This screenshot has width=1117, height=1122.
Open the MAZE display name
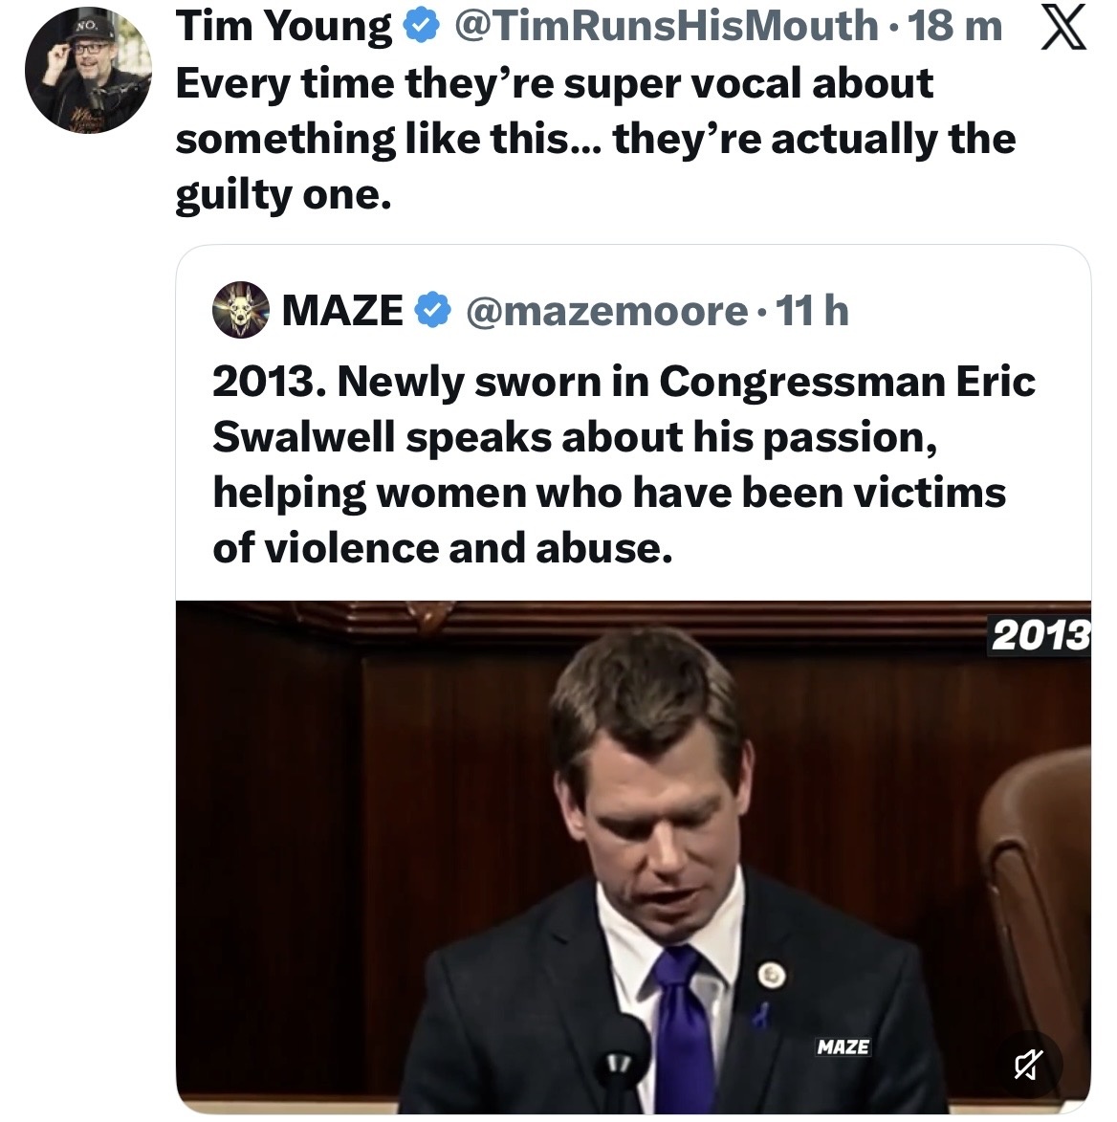(342, 310)
